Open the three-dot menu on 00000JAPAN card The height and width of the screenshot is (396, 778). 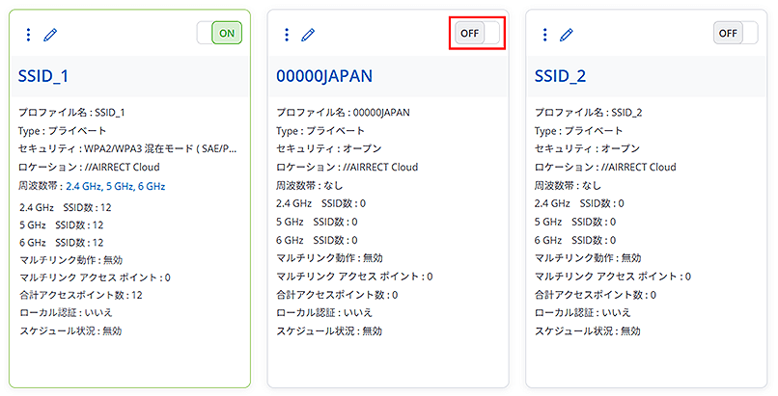[287, 35]
